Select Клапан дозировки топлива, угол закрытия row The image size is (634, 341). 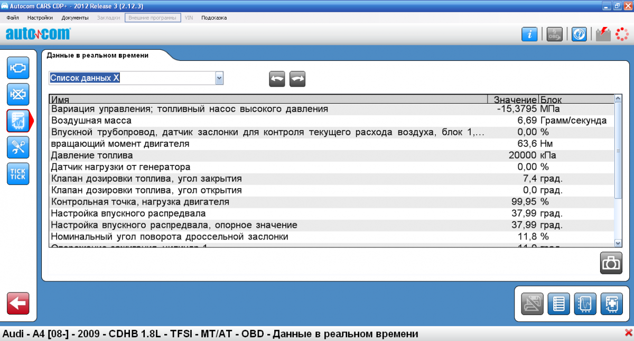332,179
